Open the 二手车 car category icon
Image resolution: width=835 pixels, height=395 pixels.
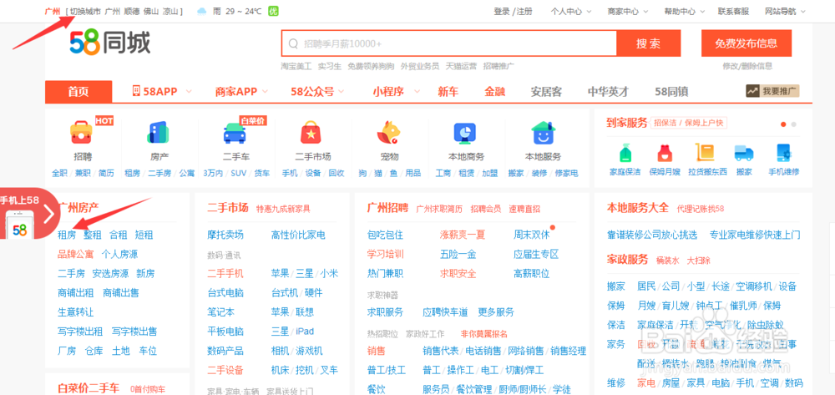point(235,133)
